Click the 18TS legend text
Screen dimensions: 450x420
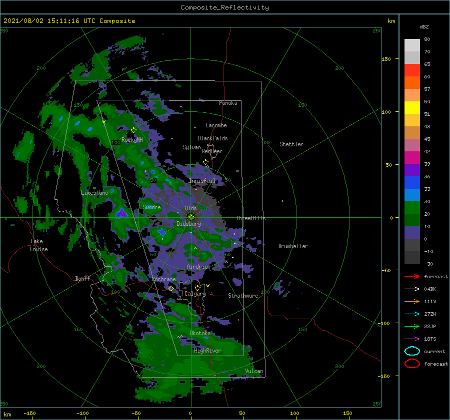[430, 339]
